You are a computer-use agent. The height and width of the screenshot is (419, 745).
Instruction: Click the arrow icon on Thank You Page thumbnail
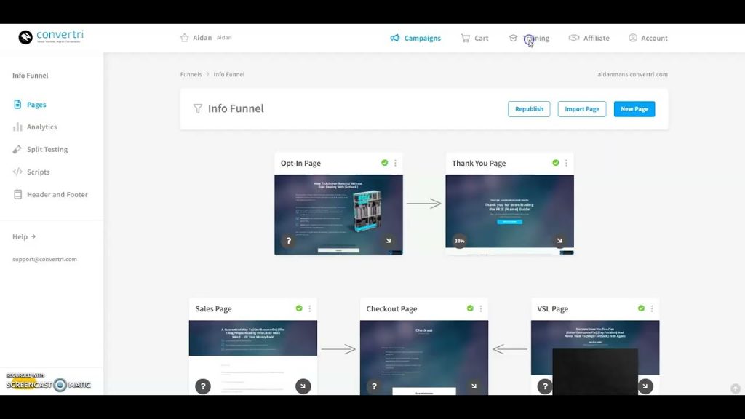(x=559, y=241)
